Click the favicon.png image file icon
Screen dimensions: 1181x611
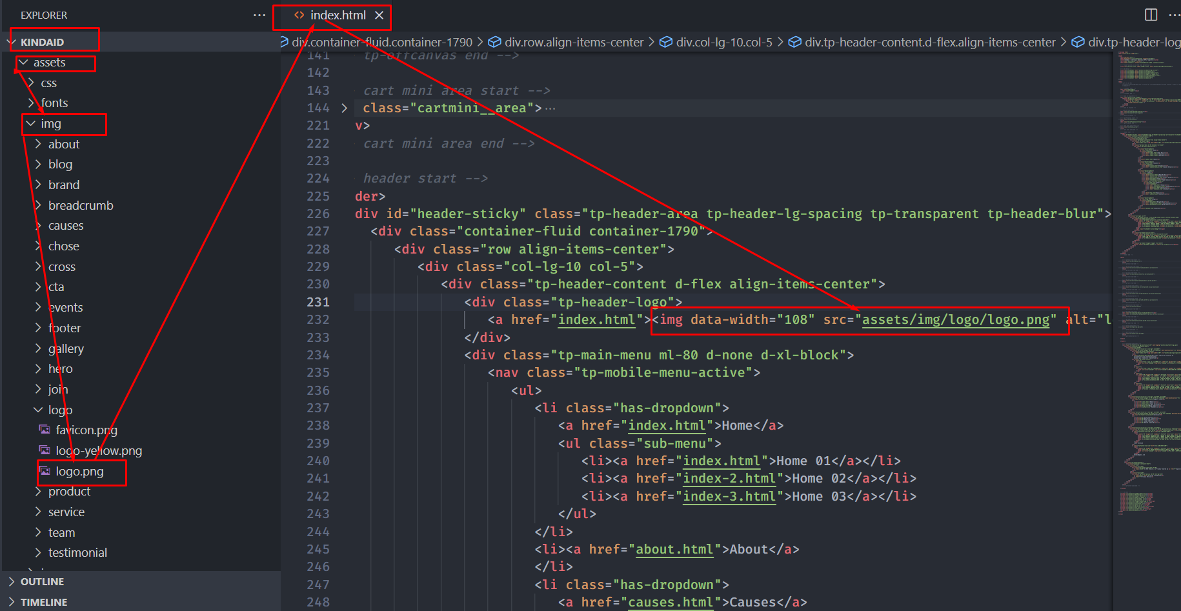[45, 430]
